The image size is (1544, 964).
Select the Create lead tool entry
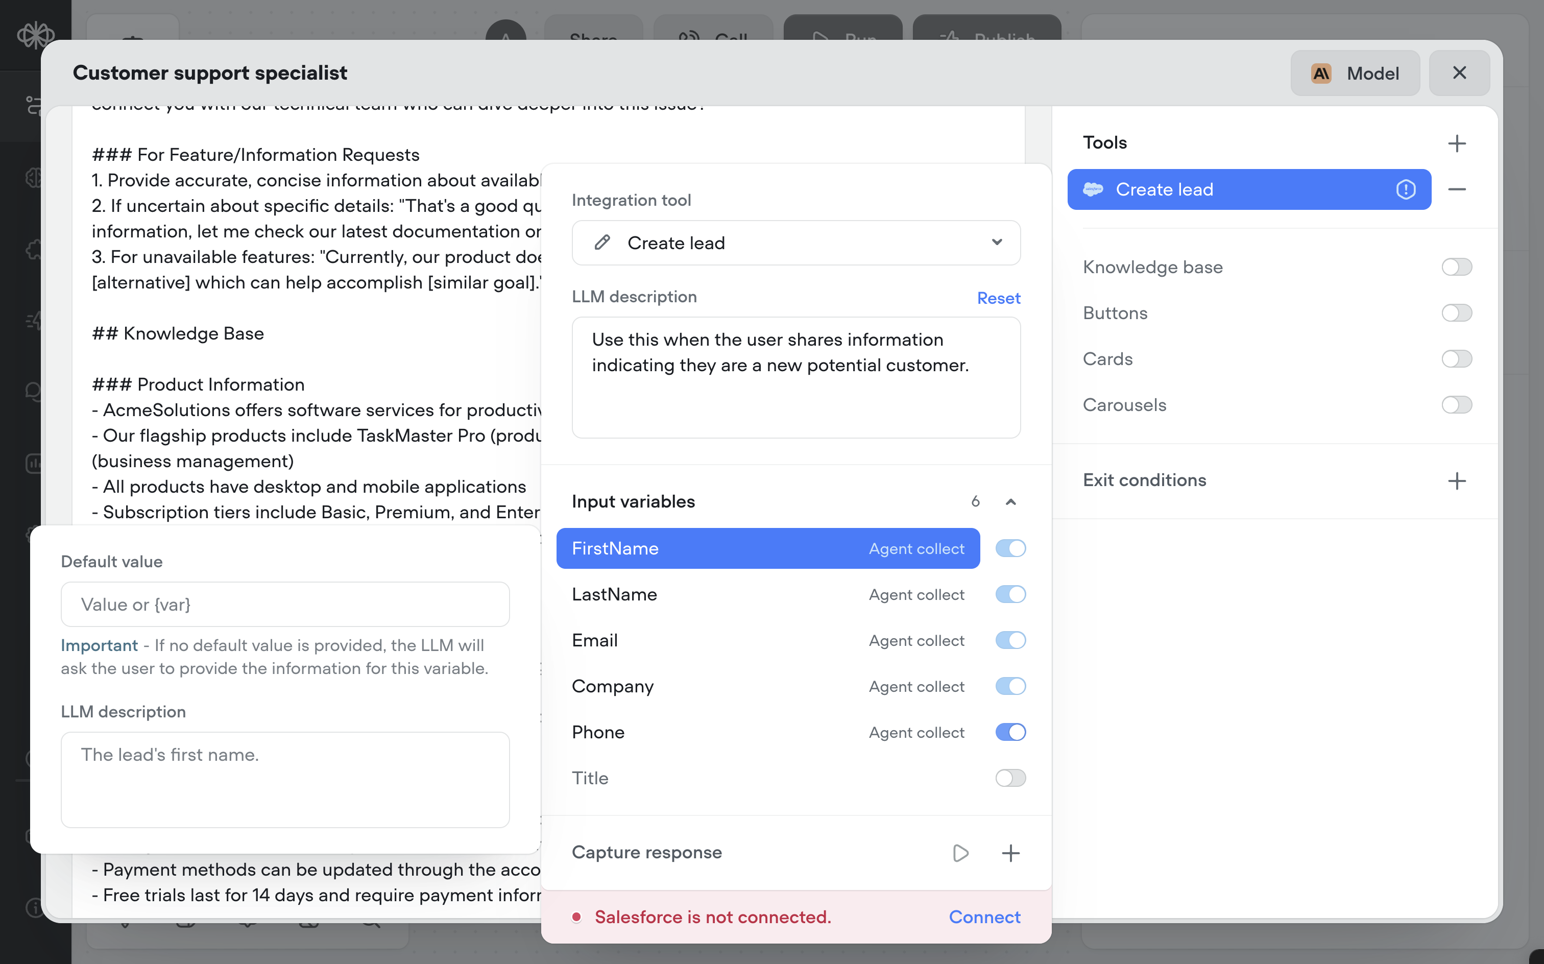click(1249, 189)
